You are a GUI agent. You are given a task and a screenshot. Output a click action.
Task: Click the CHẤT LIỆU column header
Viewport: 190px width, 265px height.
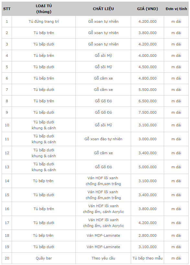pyautogui.click(x=103, y=9)
